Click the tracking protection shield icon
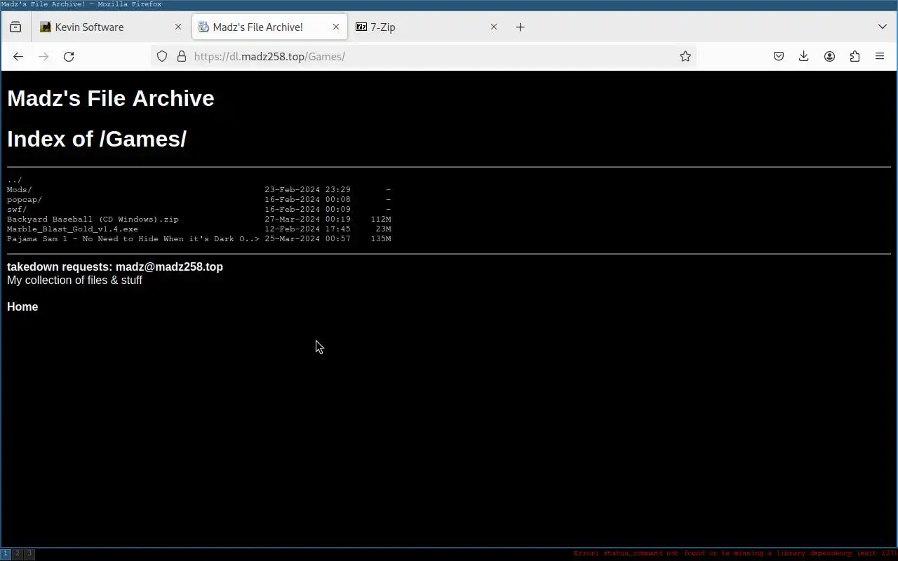The width and height of the screenshot is (898, 561). 162,56
